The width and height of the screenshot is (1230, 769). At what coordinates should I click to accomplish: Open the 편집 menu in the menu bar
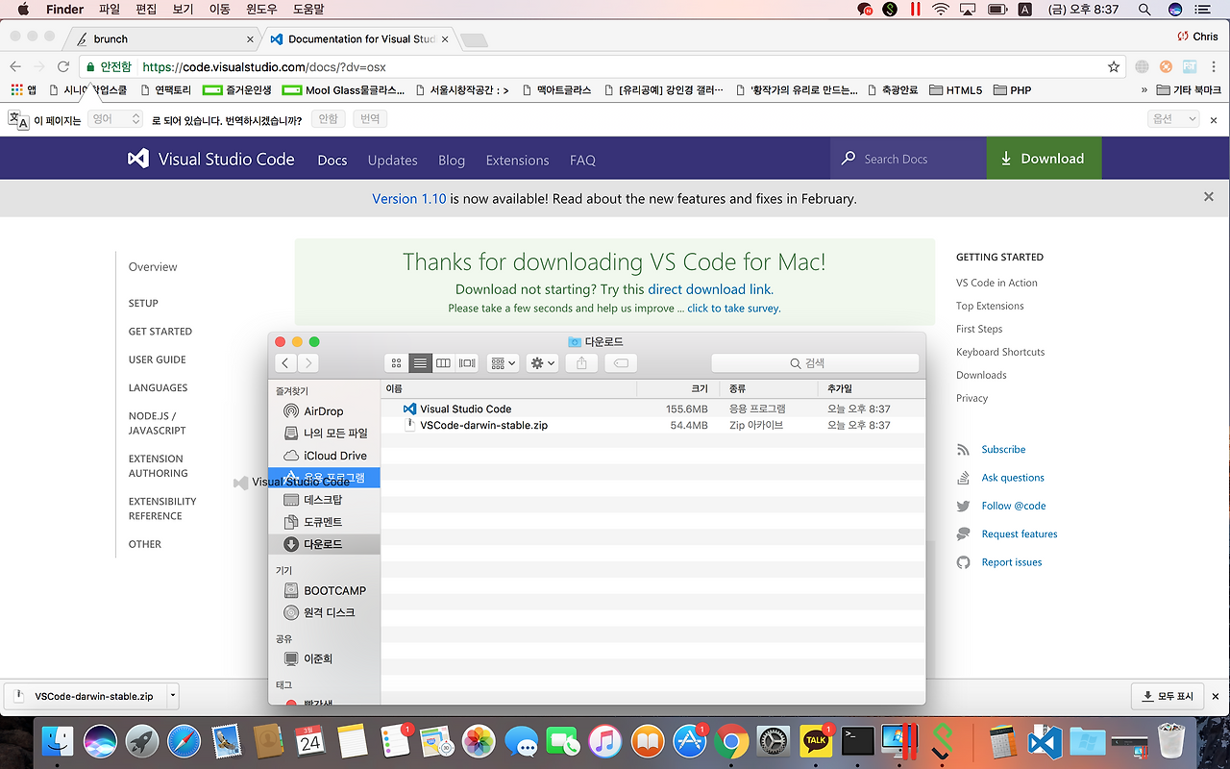(x=146, y=10)
